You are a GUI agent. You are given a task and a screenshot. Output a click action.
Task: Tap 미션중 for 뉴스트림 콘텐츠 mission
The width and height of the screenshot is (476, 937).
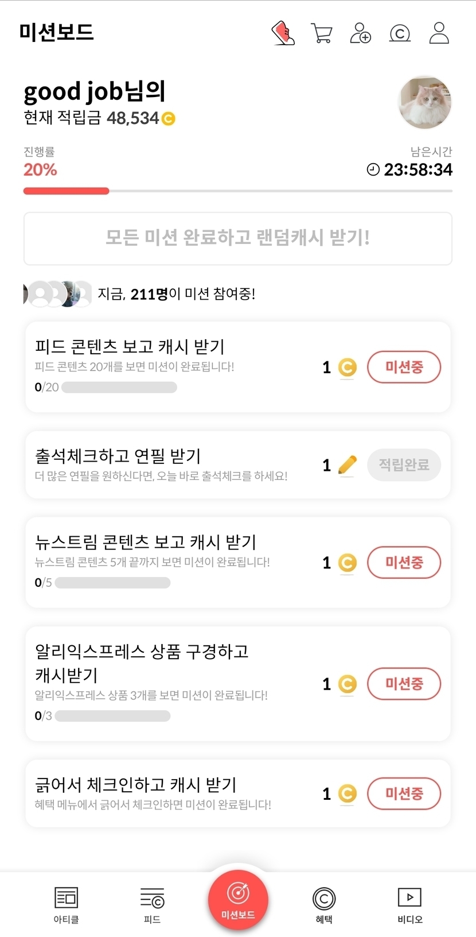tap(404, 563)
